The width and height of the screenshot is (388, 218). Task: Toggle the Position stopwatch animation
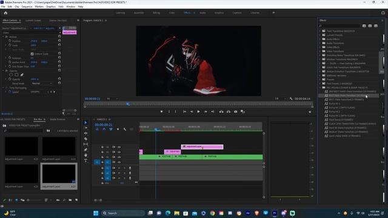coord(10,41)
